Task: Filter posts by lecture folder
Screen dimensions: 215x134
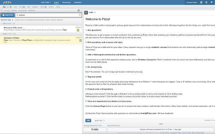Action: (51, 7)
